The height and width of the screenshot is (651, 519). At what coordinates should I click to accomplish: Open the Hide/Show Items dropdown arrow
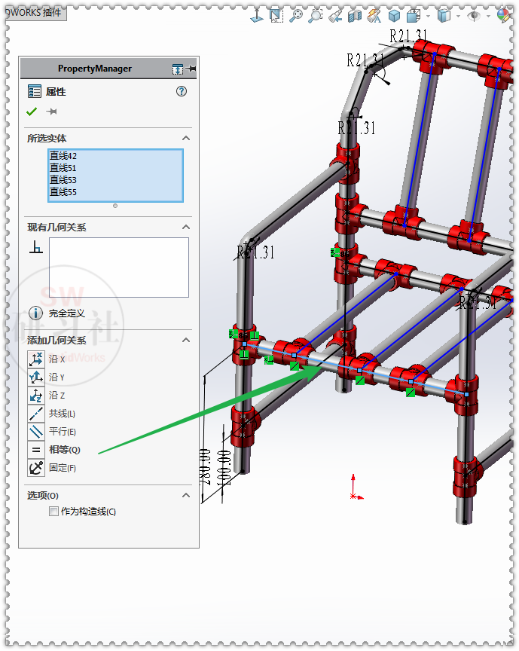point(459,16)
